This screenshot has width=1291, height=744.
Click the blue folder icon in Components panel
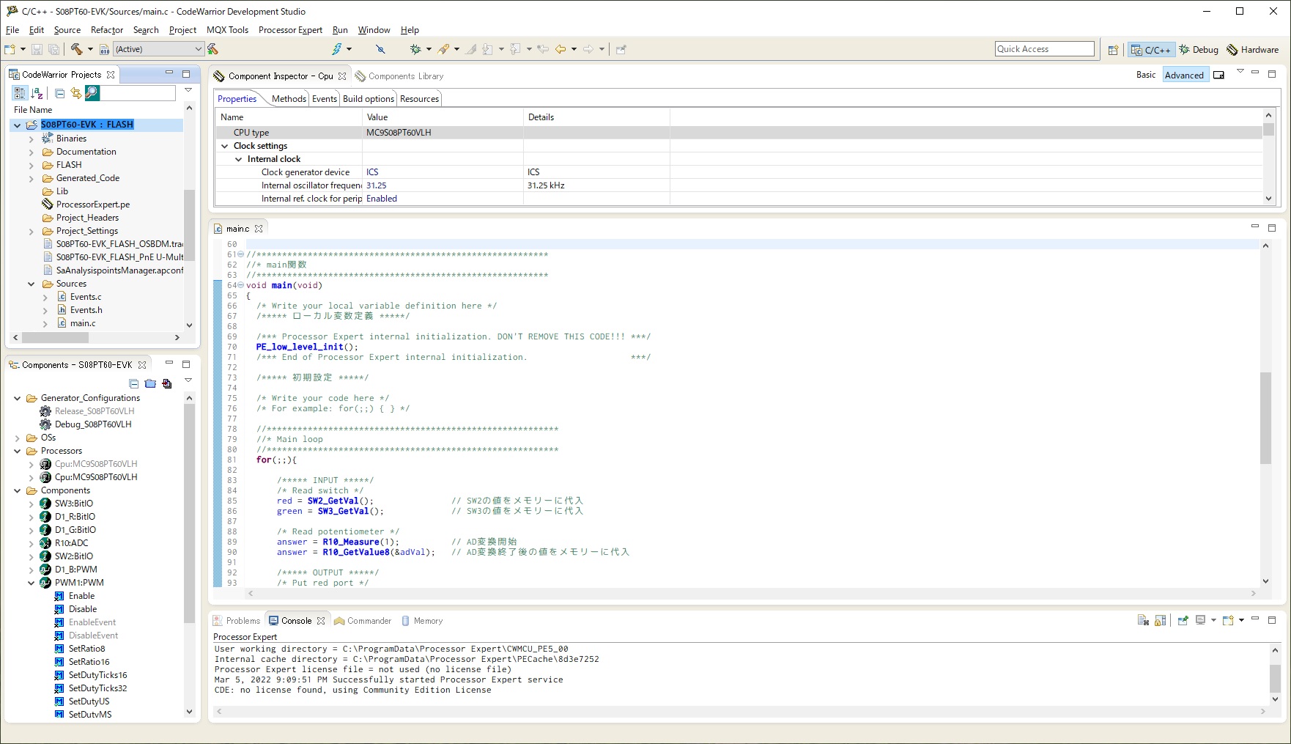pyautogui.click(x=150, y=383)
